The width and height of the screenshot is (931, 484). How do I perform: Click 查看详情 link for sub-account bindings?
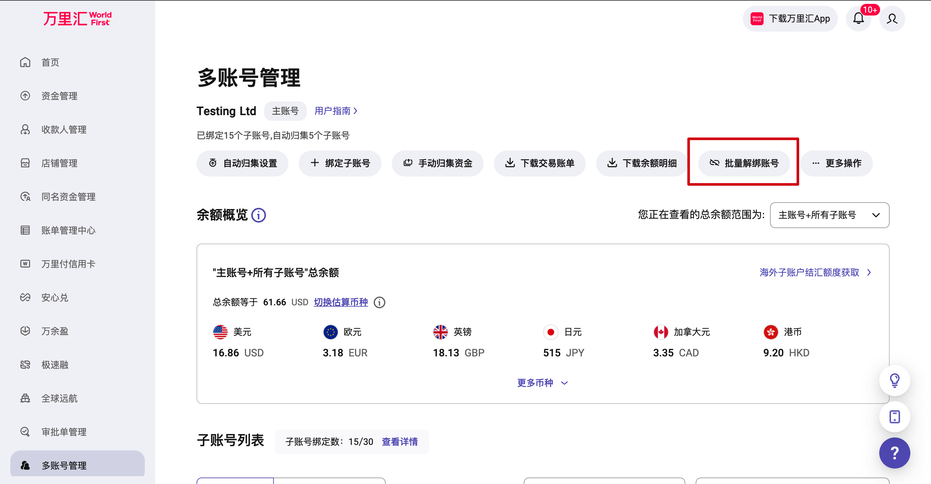(x=400, y=442)
